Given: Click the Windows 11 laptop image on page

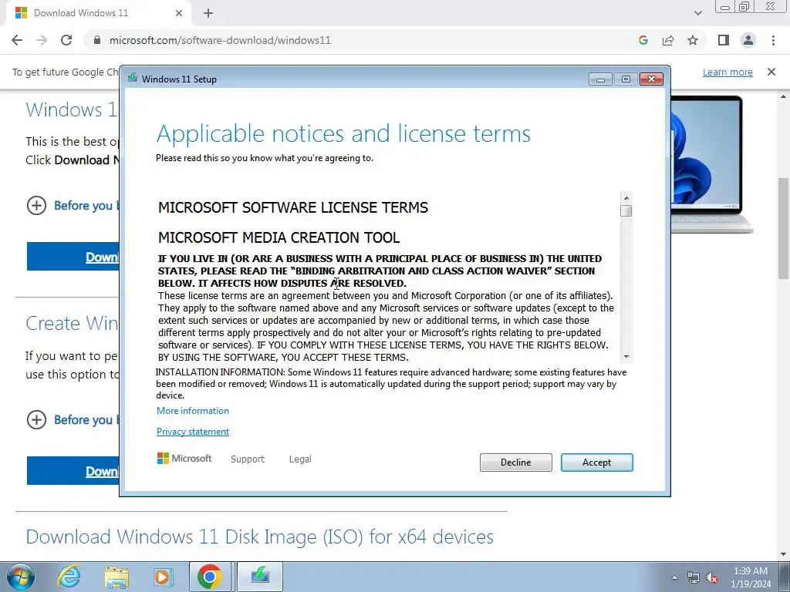Looking at the screenshot, I should pyautogui.click(x=711, y=163).
